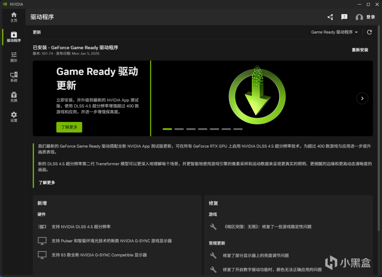382x277 pixels.
Task: Click the DLSS 4.5 graphics card icon
Action: point(42,227)
